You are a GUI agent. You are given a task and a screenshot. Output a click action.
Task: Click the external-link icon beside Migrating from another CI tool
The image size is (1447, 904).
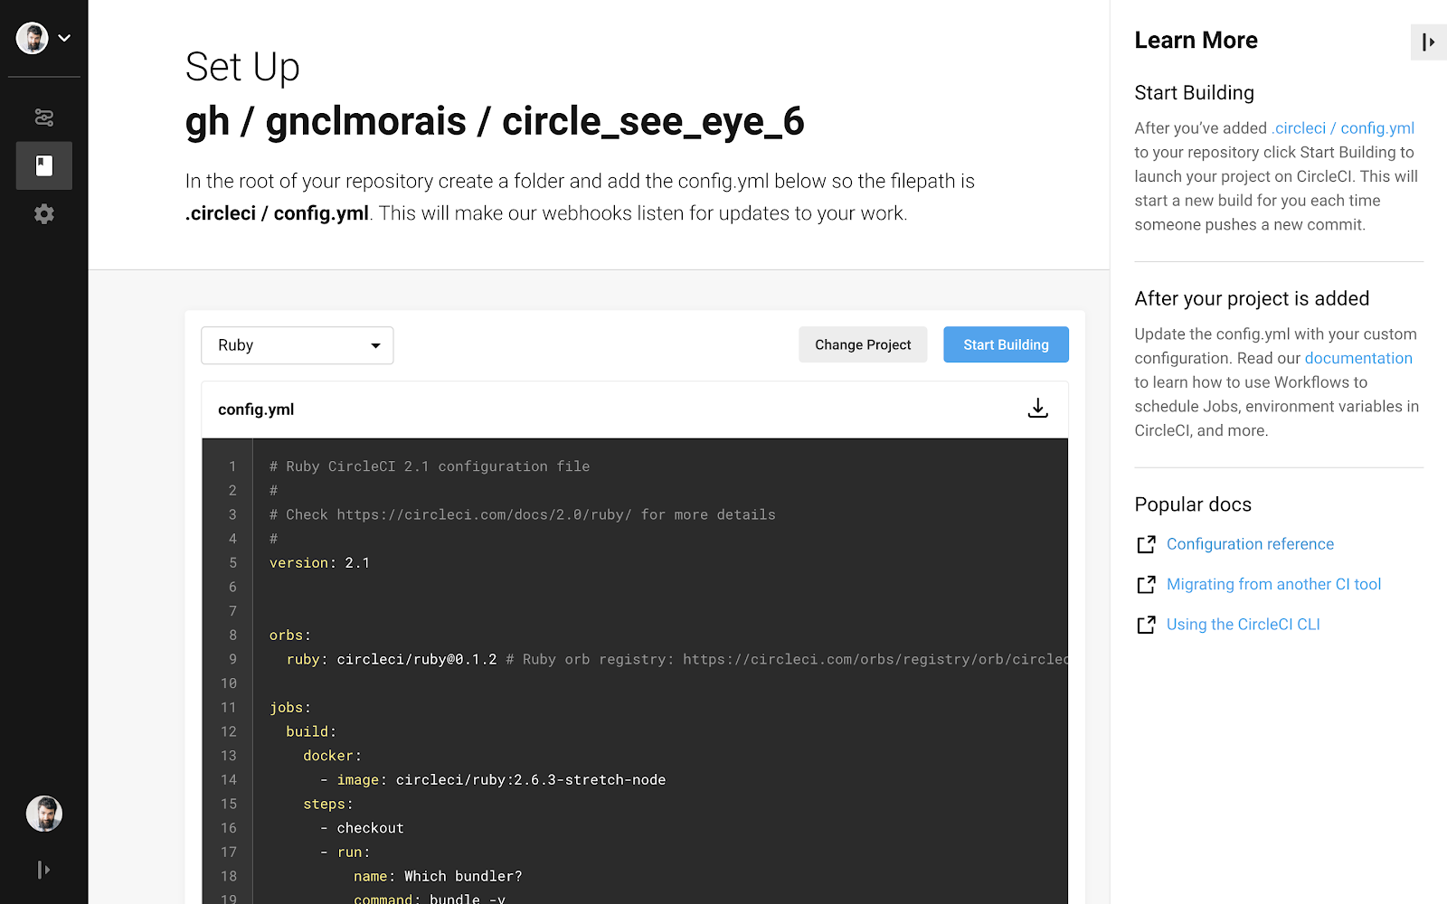(x=1146, y=584)
